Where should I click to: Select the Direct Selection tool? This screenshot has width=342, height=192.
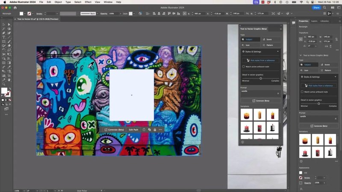tap(9, 25)
